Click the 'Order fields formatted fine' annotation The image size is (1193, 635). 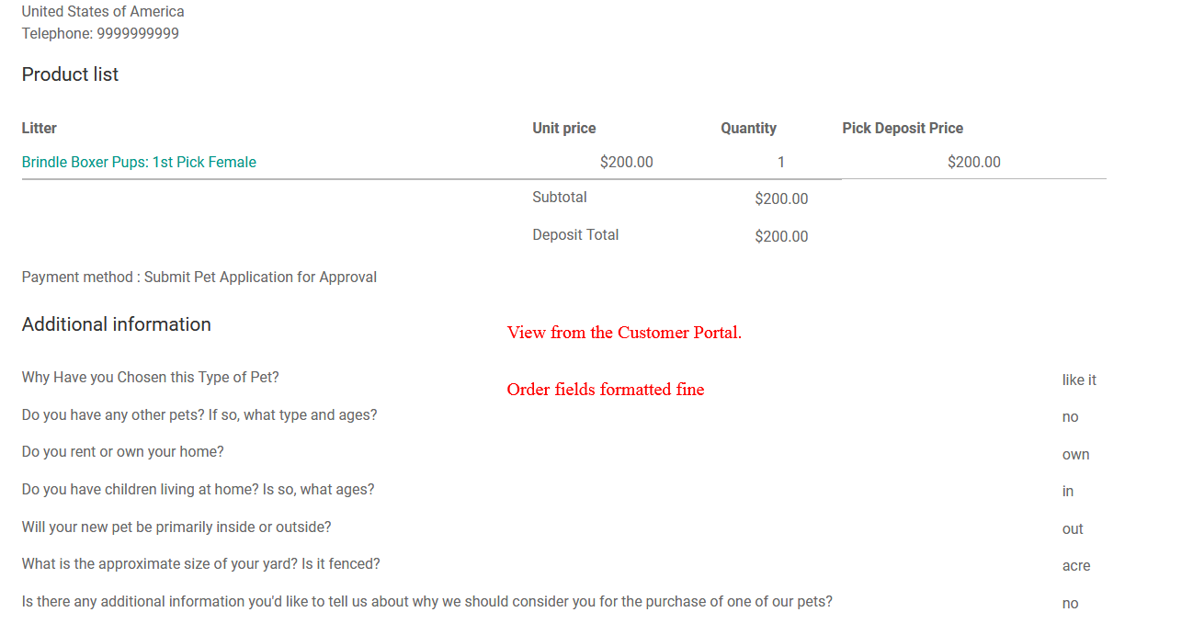pos(605,389)
